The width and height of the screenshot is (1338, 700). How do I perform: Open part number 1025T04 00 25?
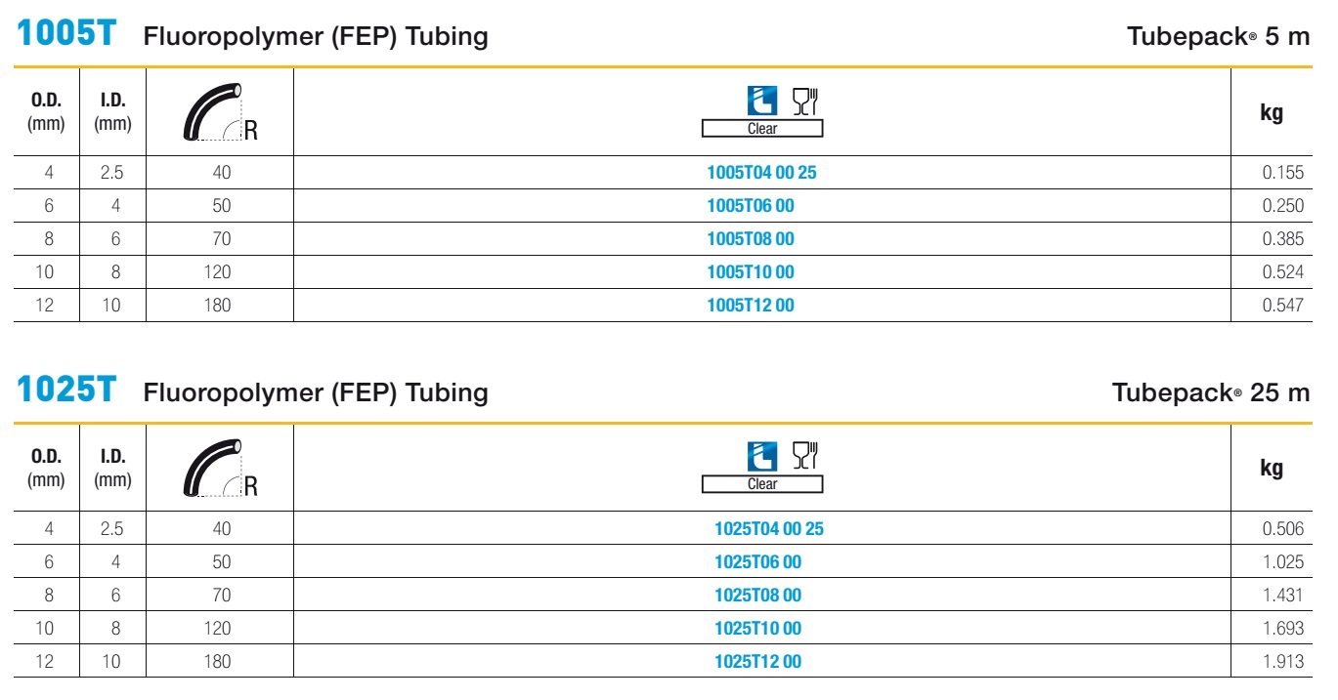click(x=769, y=529)
